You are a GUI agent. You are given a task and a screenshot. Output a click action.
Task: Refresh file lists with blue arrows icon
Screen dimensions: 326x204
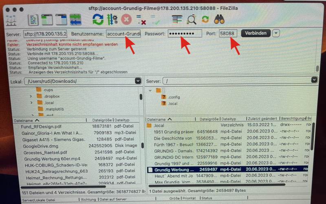[98, 19]
